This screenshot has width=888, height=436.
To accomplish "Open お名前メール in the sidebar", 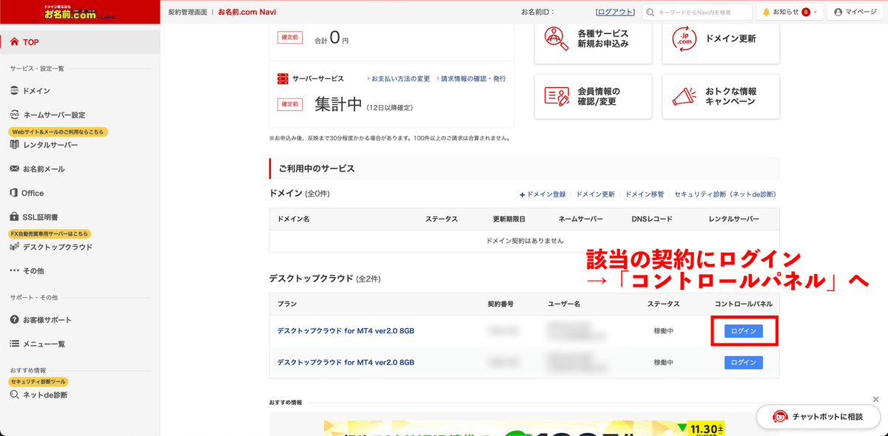I will pos(38,168).
